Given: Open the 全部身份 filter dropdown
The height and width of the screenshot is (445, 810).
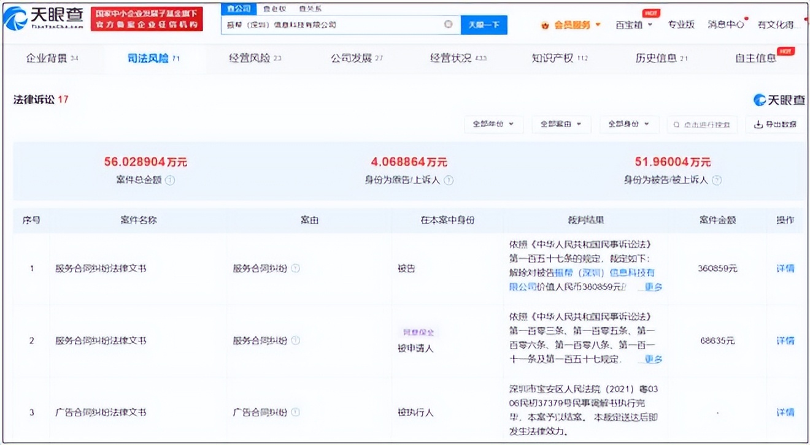Looking at the screenshot, I should [x=627, y=124].
